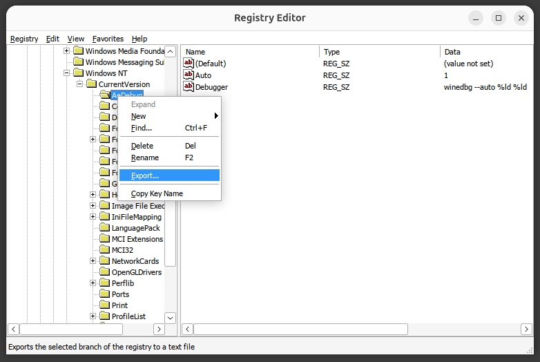
Task: Click the Windows Media Foundation folder icon
Action: point(79,51)
